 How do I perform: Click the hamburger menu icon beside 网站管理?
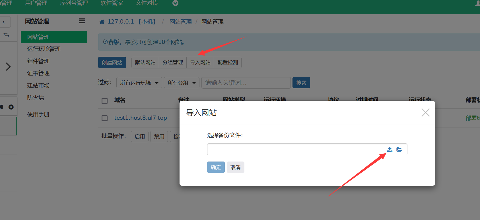coord(82,21)
